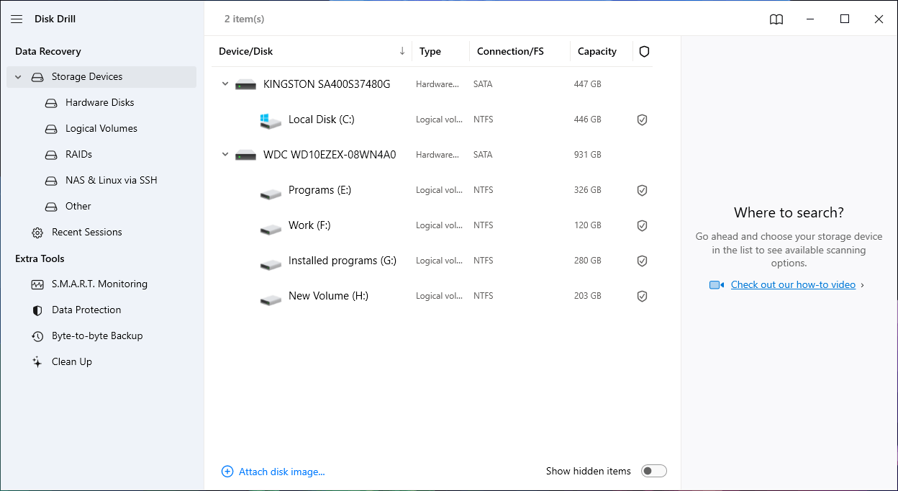The width and height of the screenshot is (898, 491).
Task: Click the RAIDs sidebar icon
Action: point(51,155)
